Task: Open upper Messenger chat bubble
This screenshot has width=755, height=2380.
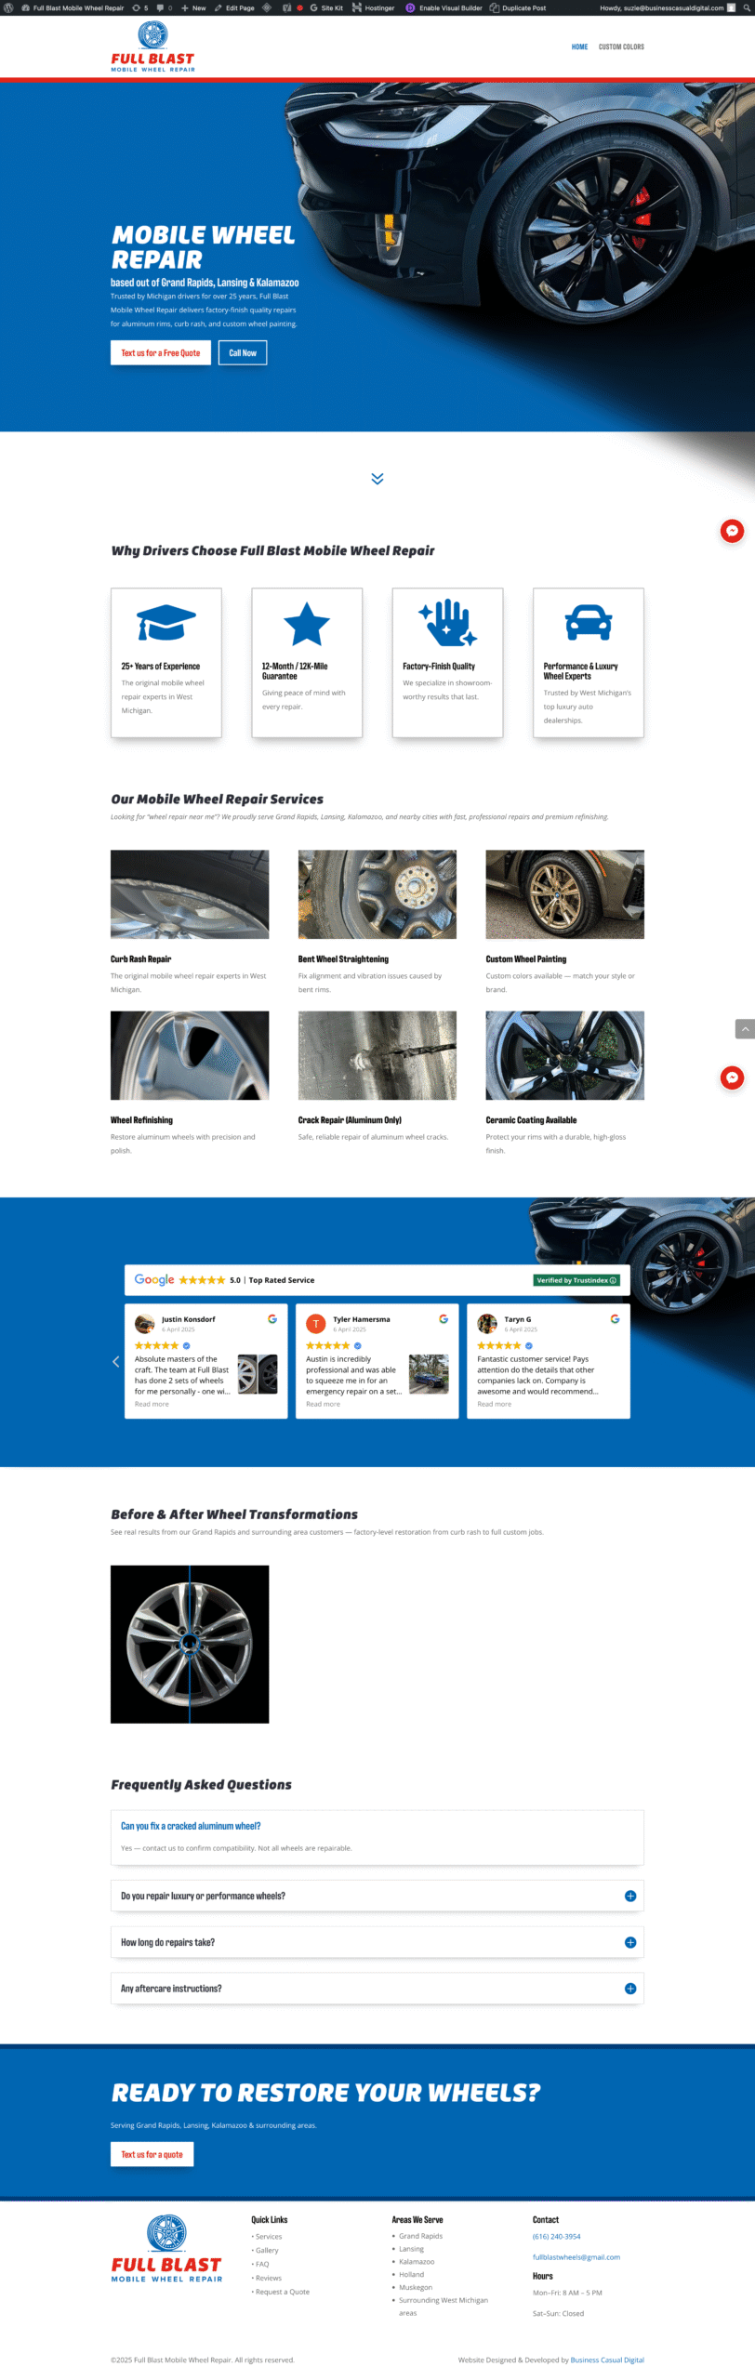Action: (x=732, y=531)
